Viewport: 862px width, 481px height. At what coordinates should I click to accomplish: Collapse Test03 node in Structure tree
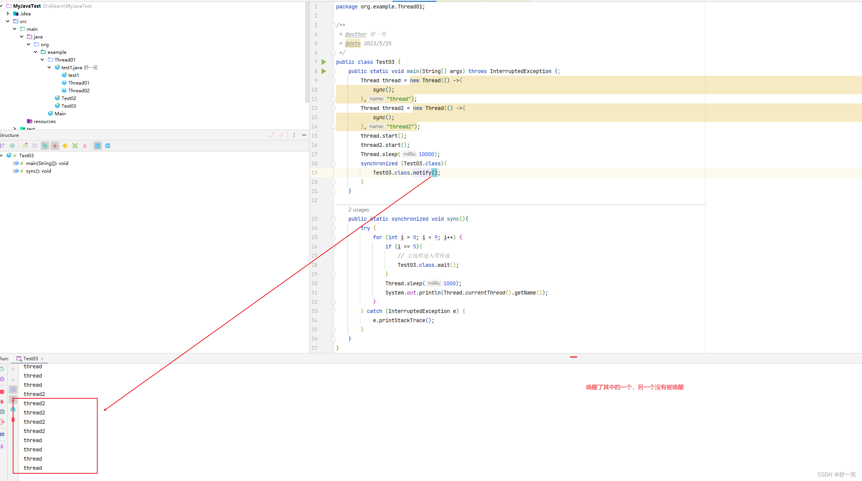(x=2, y=155)
